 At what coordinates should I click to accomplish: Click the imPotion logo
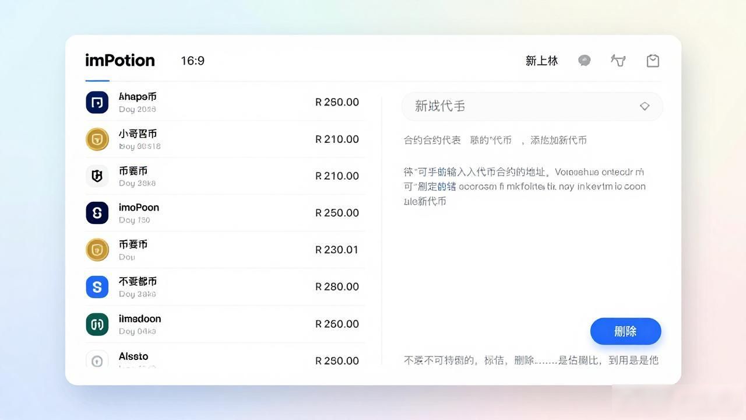click(x=120, y=61)
